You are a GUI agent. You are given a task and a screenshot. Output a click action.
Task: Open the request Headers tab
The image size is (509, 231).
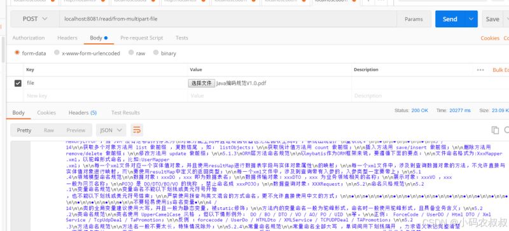point(67,38)
